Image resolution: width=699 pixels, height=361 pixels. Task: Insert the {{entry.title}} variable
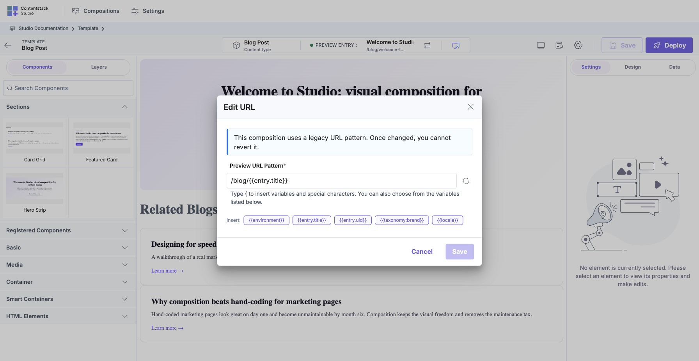pos(312,220)
